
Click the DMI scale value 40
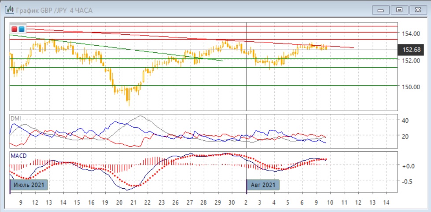click(405, 120)
